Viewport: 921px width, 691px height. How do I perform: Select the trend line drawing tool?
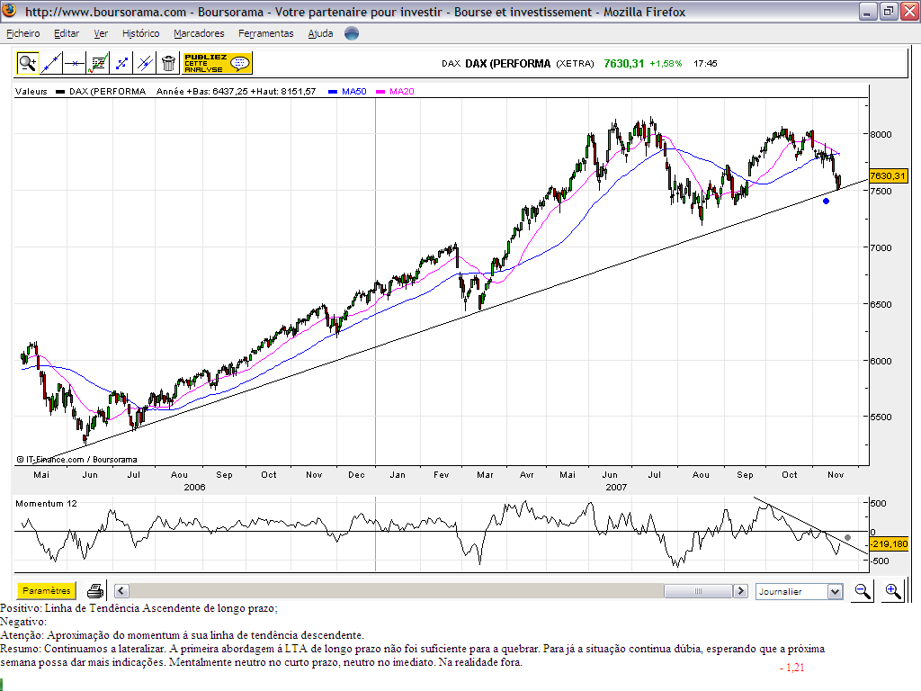51,63
